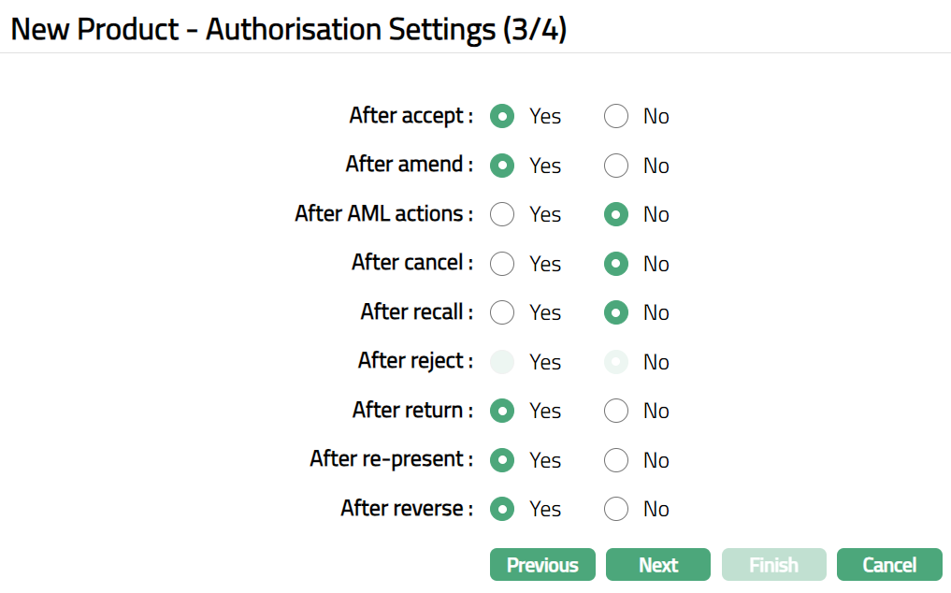Choose Yes for After cancel
Image resolution: width=951 pixels, height=593 pixels.
502,264
